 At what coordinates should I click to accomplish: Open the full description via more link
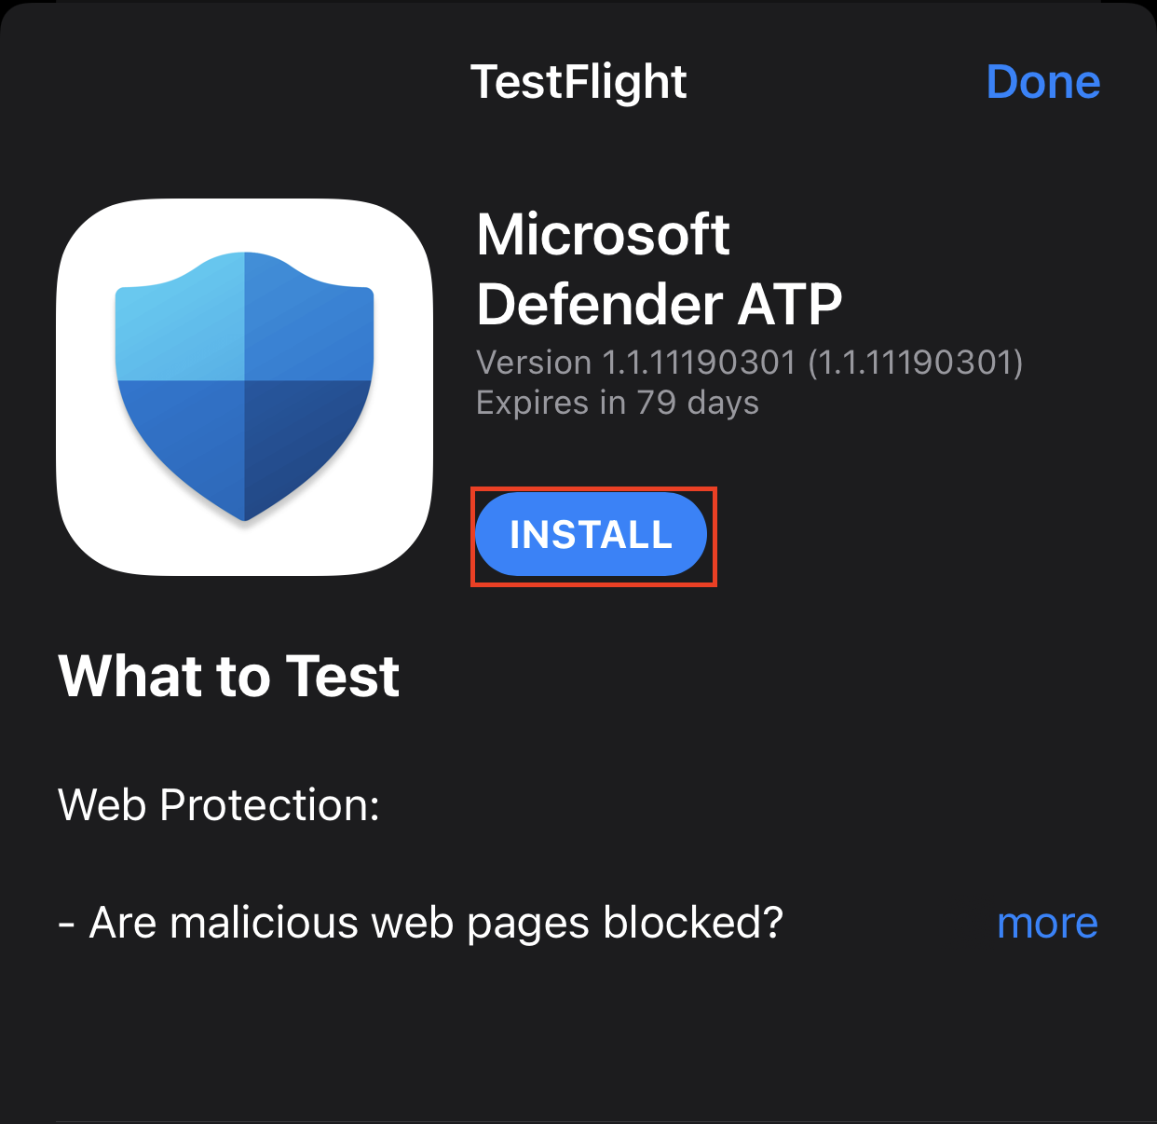coord(1047,924)
